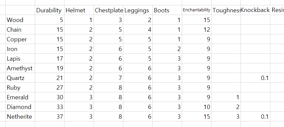The width and height of the screenshot is (284, 127).
Task: Select Diamond's enchantability value 10
Action: click(196, 107)
